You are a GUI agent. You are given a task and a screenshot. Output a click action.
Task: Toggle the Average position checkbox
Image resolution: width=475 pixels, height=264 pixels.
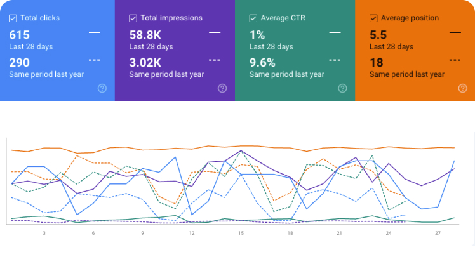pyautogui.click(x=373, y=18)
